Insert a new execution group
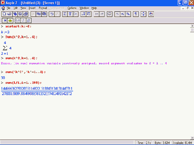Viewport: 194px width, 145px height. pyautogui.click(x=75, y=14)
